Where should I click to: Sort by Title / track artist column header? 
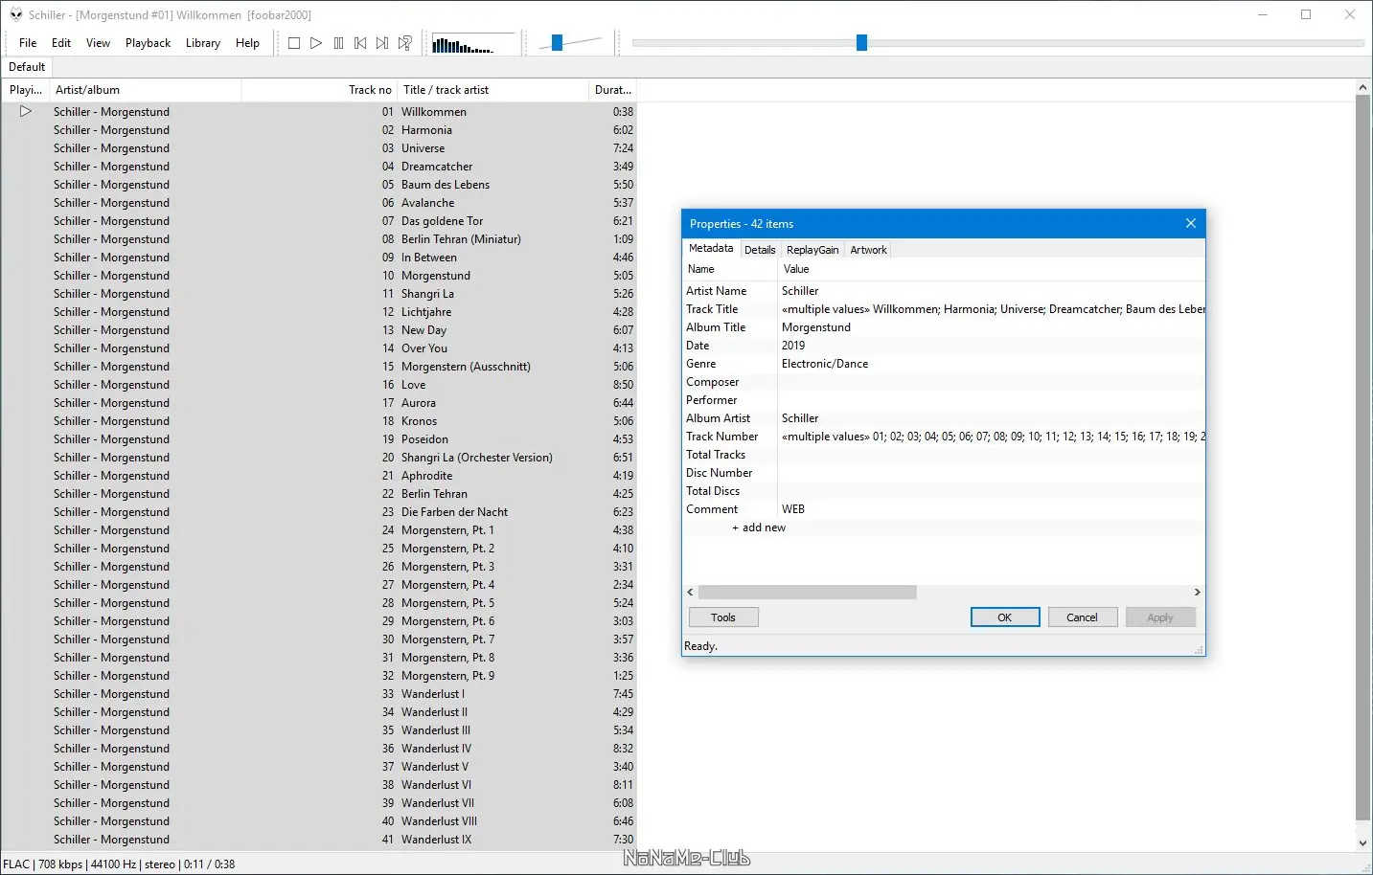[492, 90]
